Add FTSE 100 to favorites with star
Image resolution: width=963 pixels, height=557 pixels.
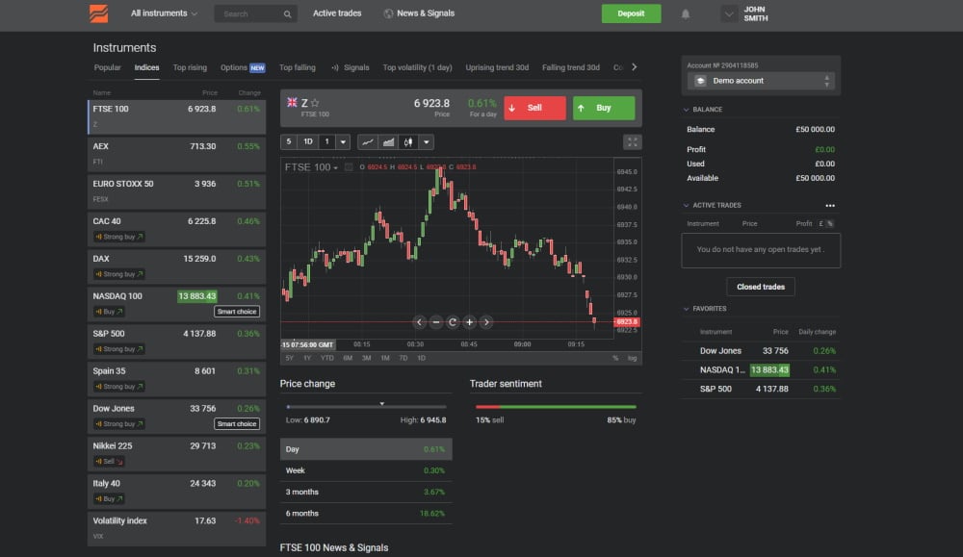coord(315,103)
